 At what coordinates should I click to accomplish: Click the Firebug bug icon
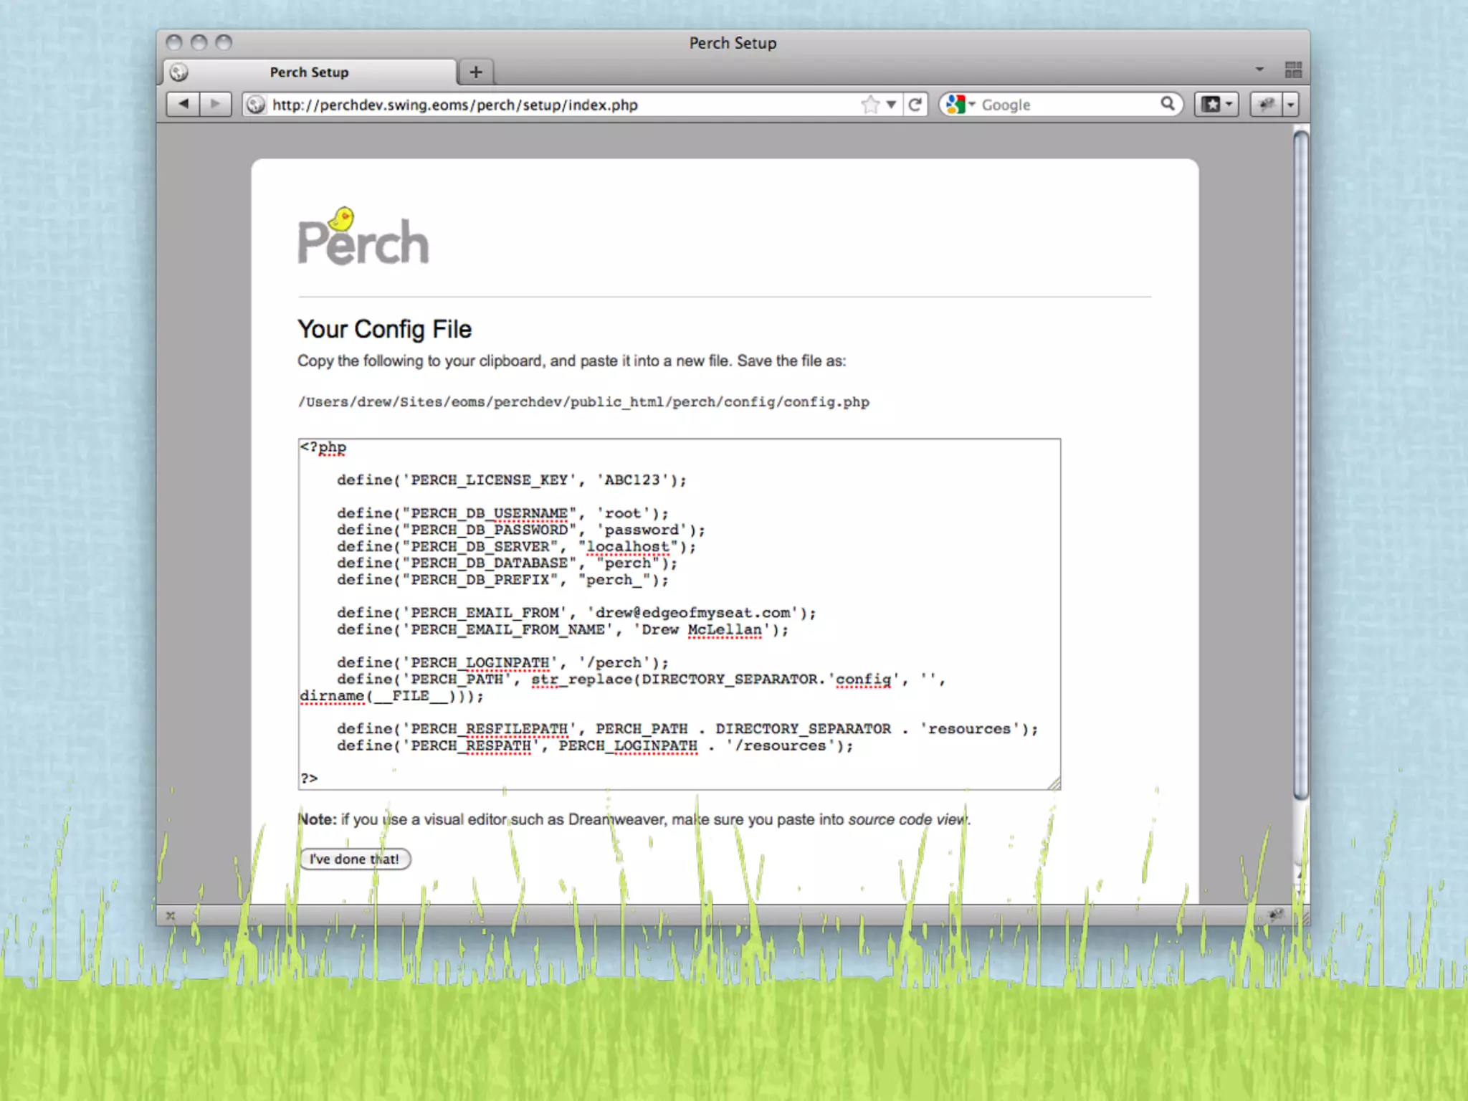click(1267, 105)
